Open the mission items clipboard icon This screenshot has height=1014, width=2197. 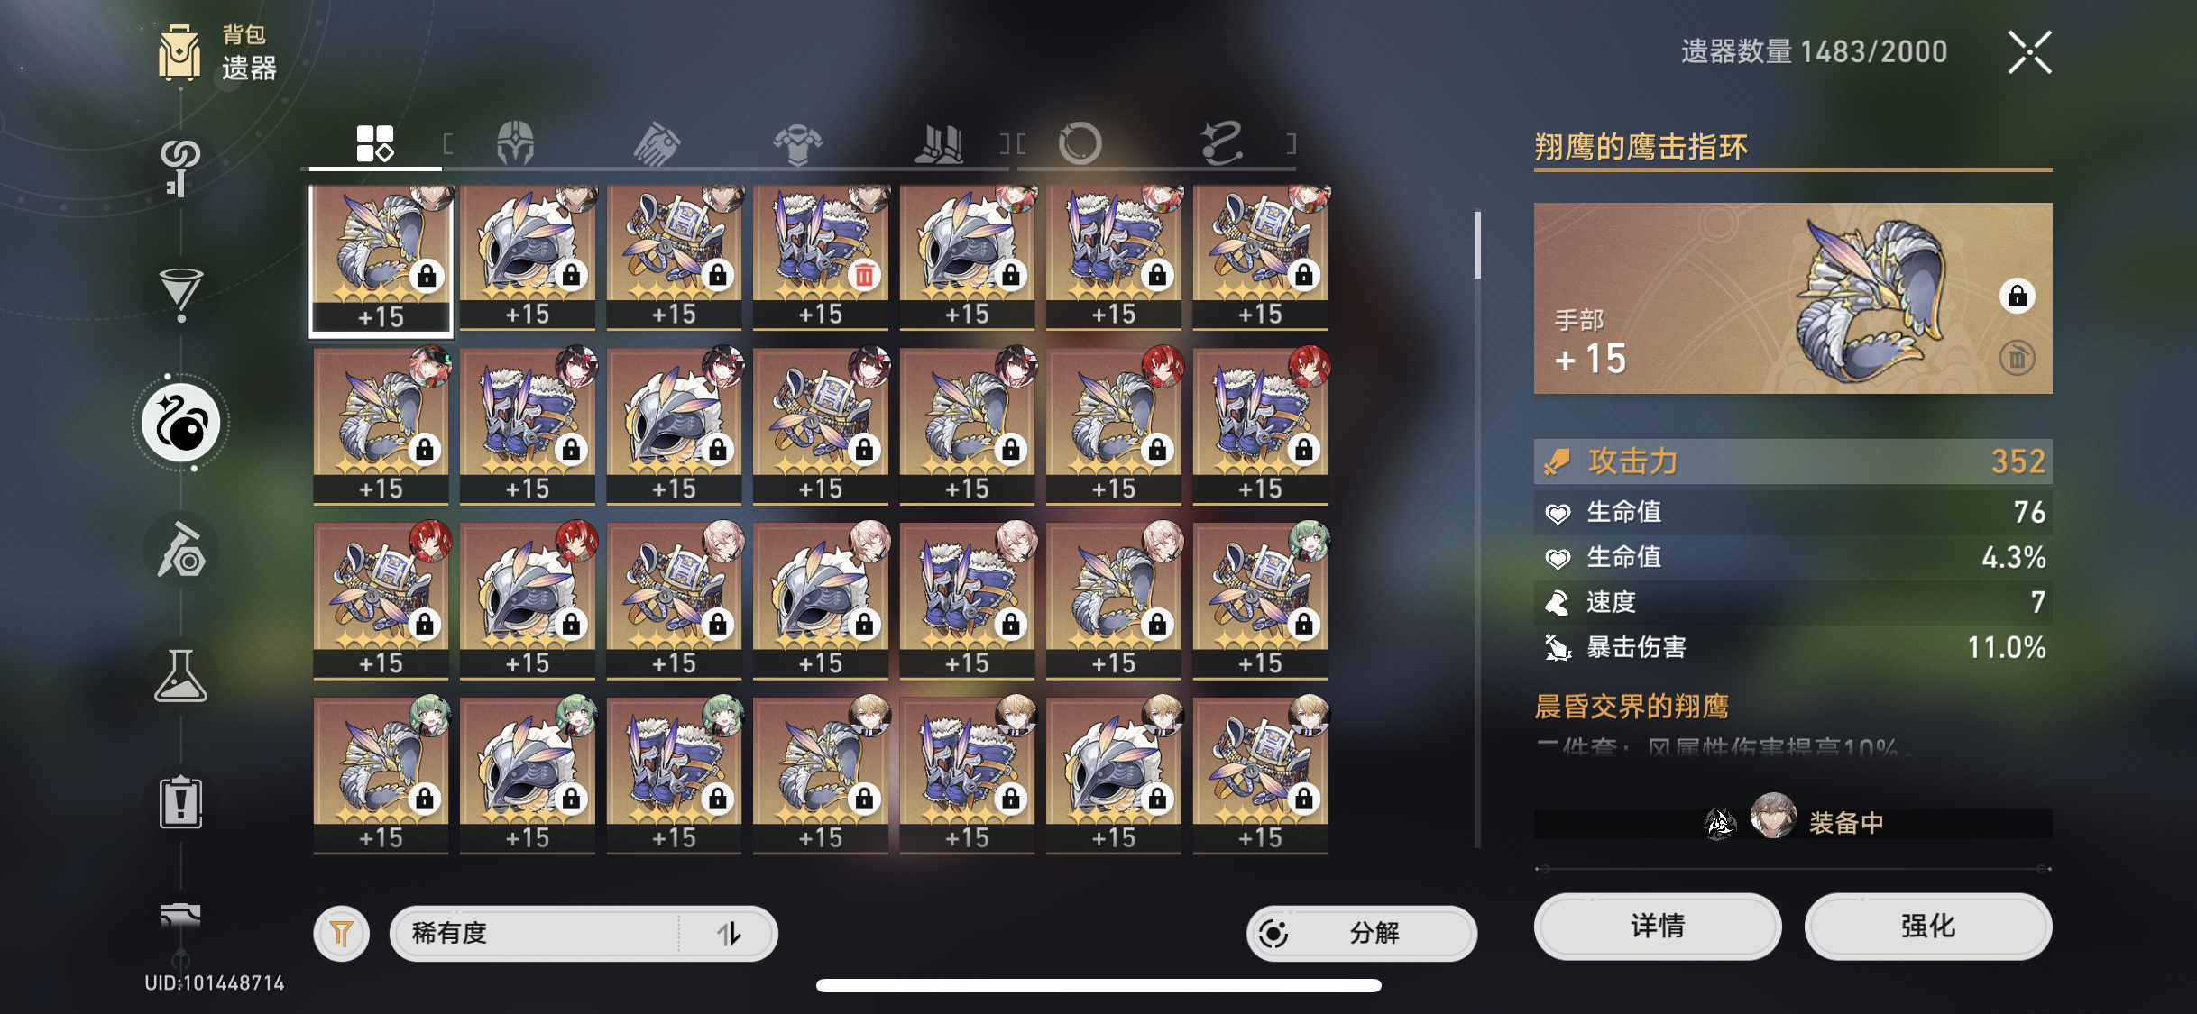point(181,802)
